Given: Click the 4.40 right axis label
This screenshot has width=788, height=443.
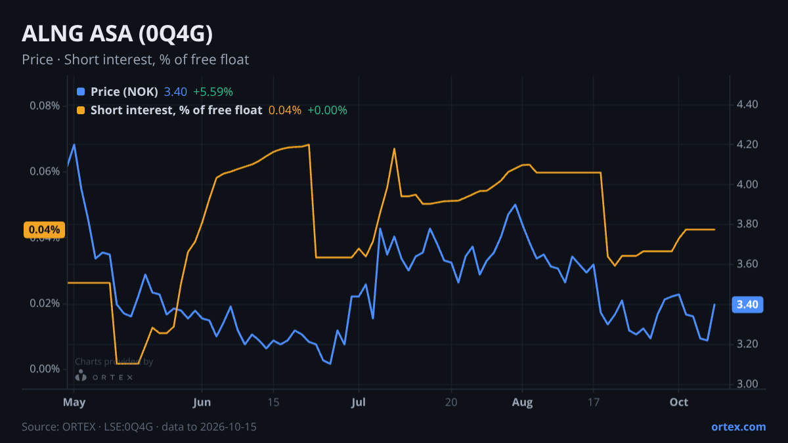Looking at the screenshot, I should click(x=748, y=105).
